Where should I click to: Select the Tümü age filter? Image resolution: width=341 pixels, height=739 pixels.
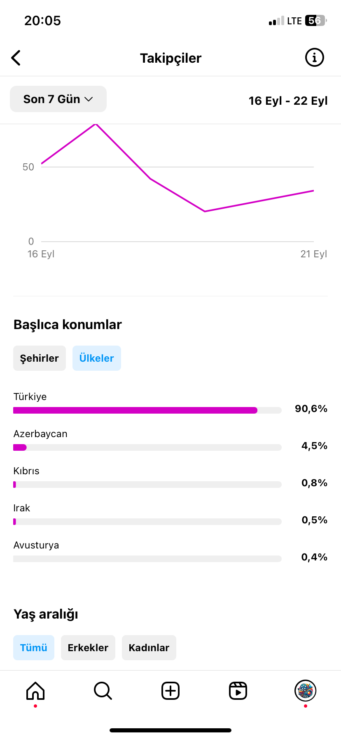point(34,647)
